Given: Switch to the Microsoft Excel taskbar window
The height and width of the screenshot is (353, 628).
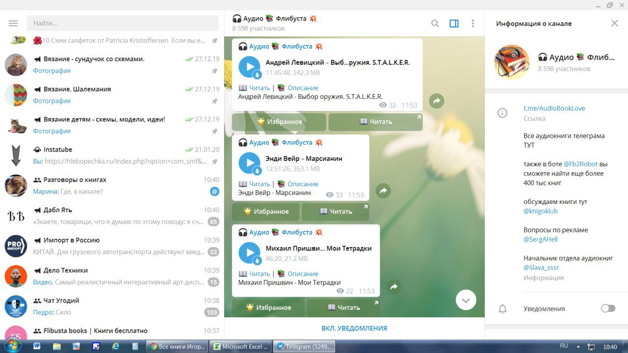Looking at the screenshot, I should point(240,346).
